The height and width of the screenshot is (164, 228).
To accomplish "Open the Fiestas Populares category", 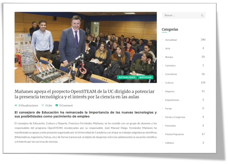I will [174, 134].
